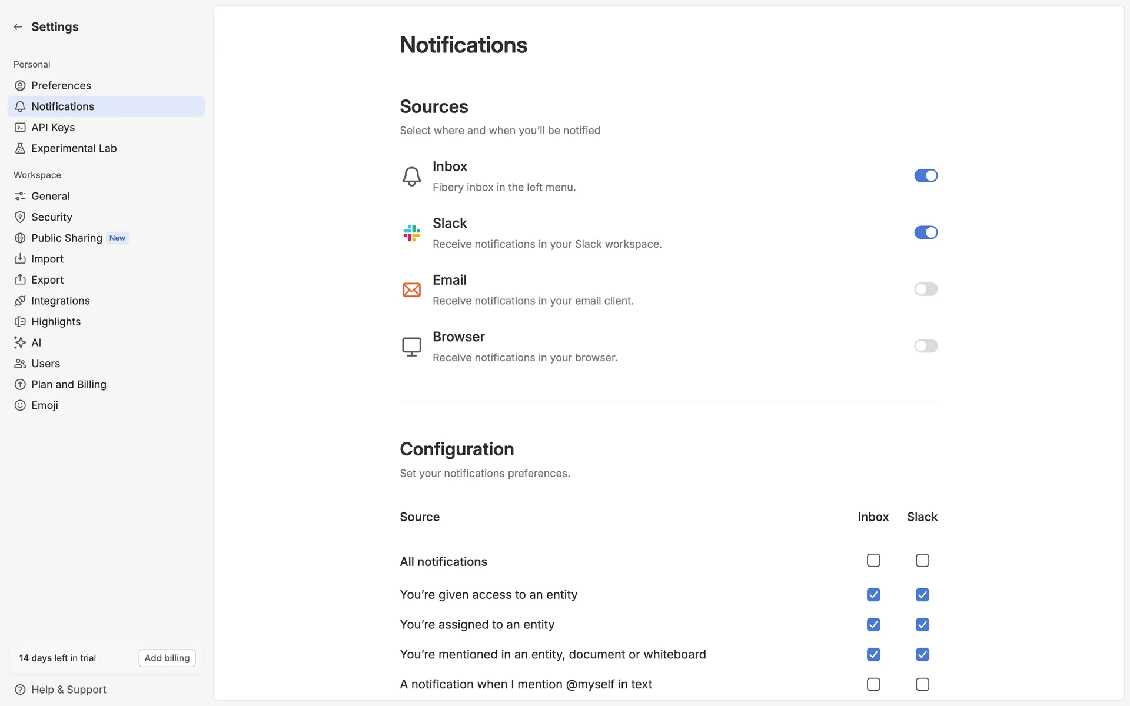Click the Security shield icon

(20, 217)
